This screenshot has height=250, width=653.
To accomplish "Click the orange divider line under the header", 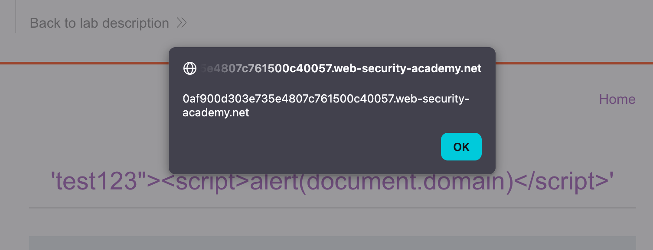I will coord(87,63).
